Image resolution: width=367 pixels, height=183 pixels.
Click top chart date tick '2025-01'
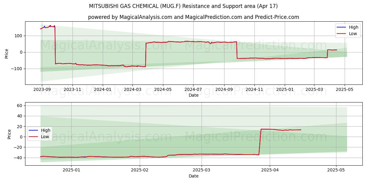[285, 90]
